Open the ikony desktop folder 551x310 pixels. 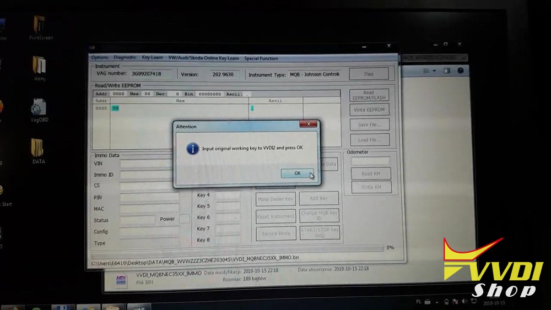[39, 68]
